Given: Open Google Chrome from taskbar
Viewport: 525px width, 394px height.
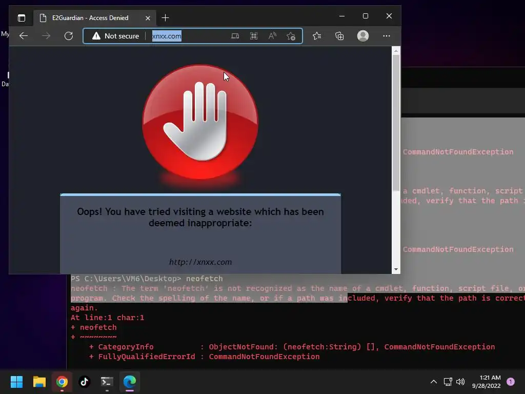Looking at the screenshot, I should 62,382.
